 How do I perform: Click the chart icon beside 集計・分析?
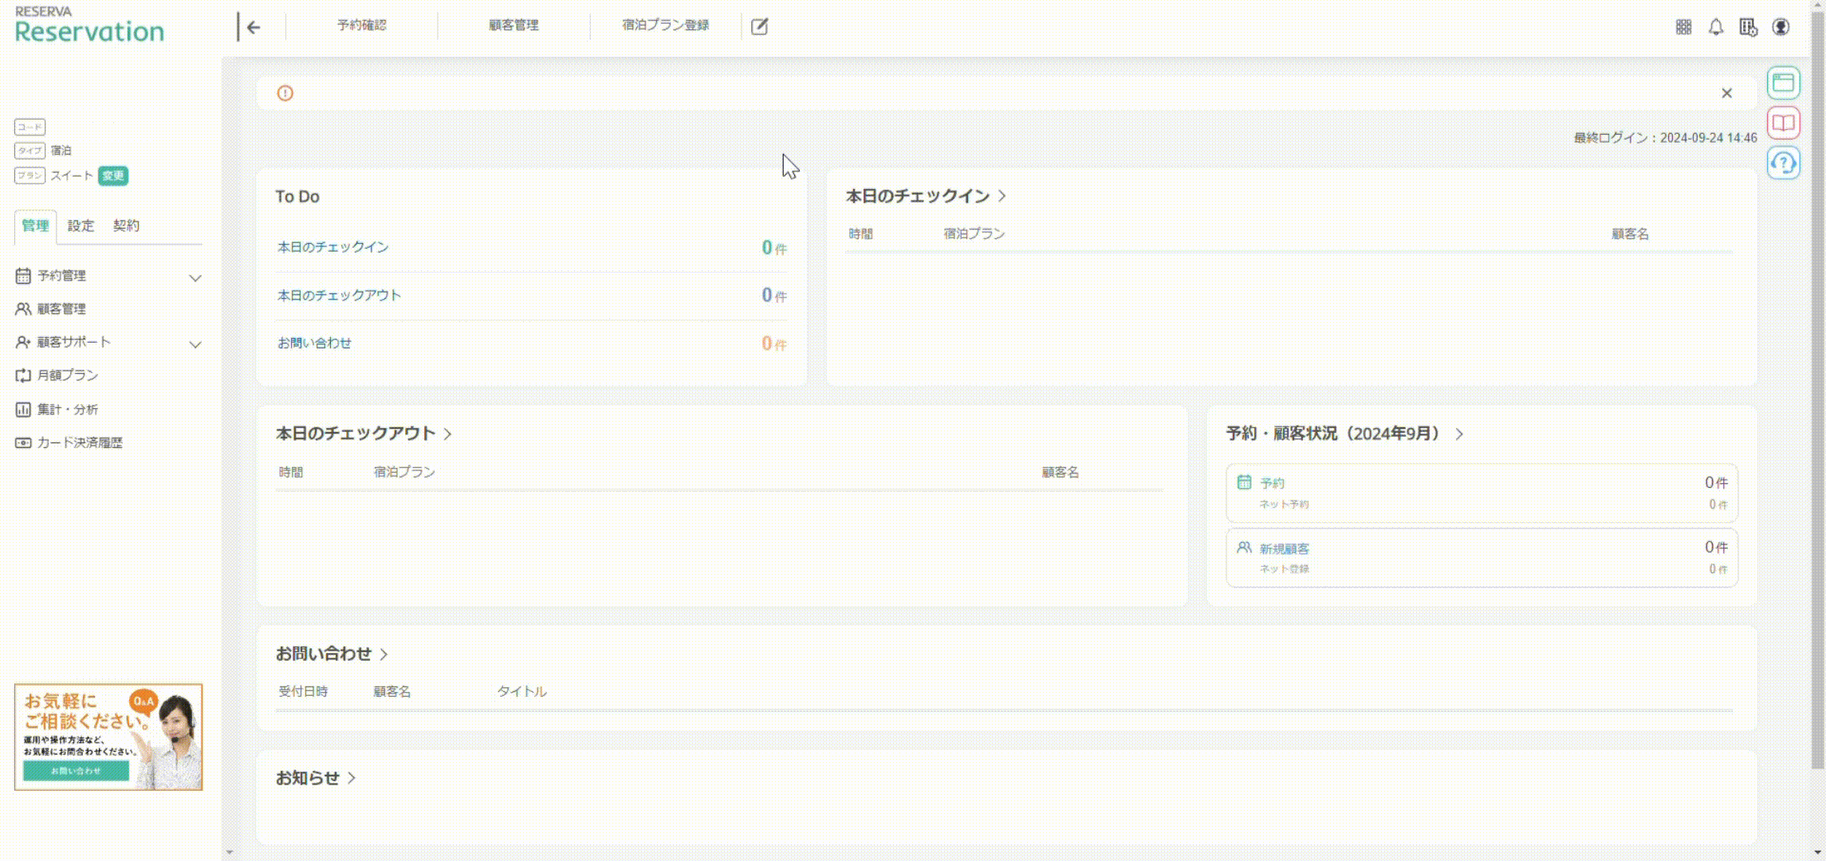click(x=23, y=409)
